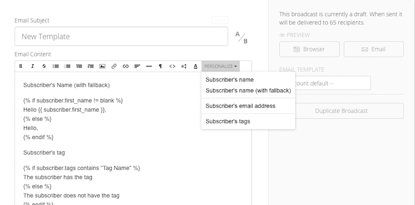This screenshot has width=415, height=205.
Task: Expand the PERSONALIZE dropdown
Action: pyautogui.click(x=220, y=66)
